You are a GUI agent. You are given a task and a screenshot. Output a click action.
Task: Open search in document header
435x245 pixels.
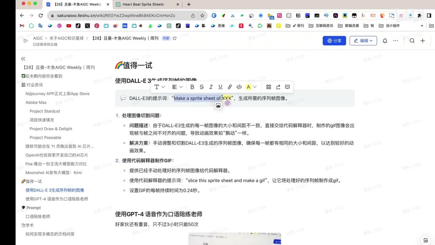tap(412, 41)
